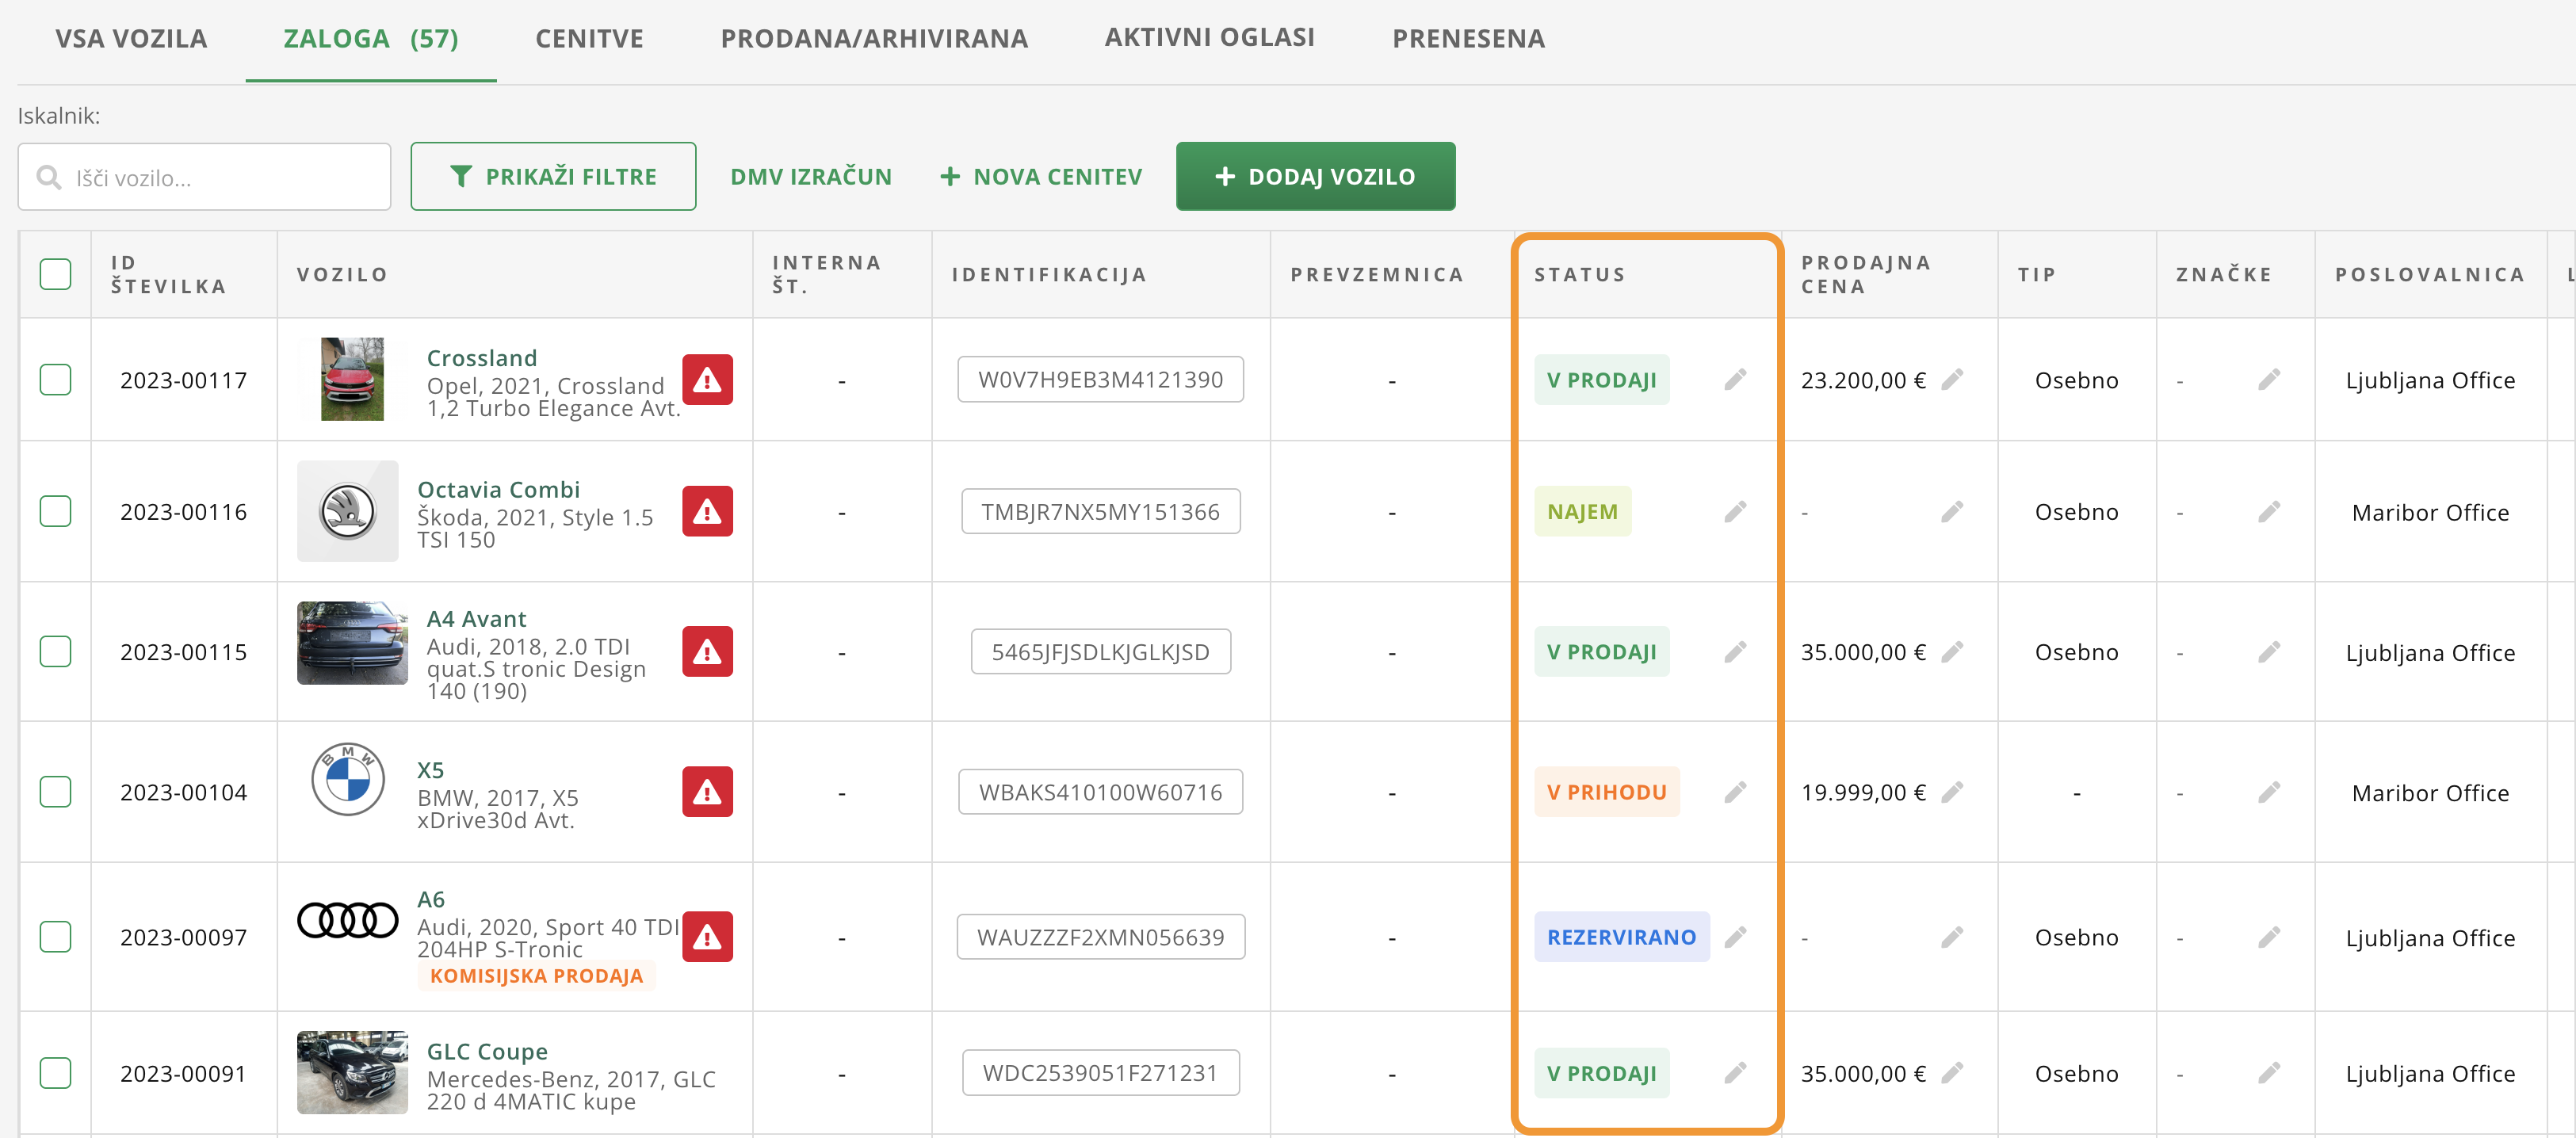This screenshot has width=2576, height=1138.
Task: Click warning icon on Audi A6 row
Action: pos(707,937)
